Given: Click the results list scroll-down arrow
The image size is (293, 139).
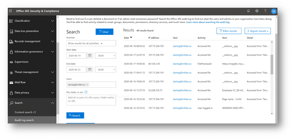Looking at the screenshot, I should [x=272, y=113].
